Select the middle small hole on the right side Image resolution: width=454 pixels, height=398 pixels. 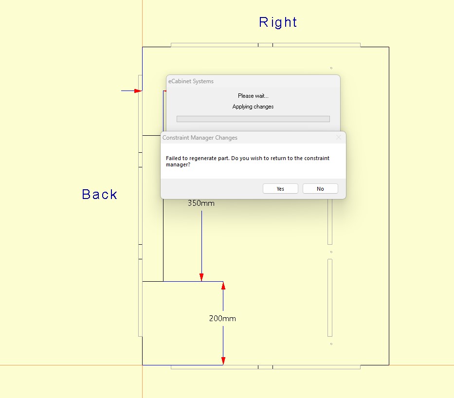point(331,252)
